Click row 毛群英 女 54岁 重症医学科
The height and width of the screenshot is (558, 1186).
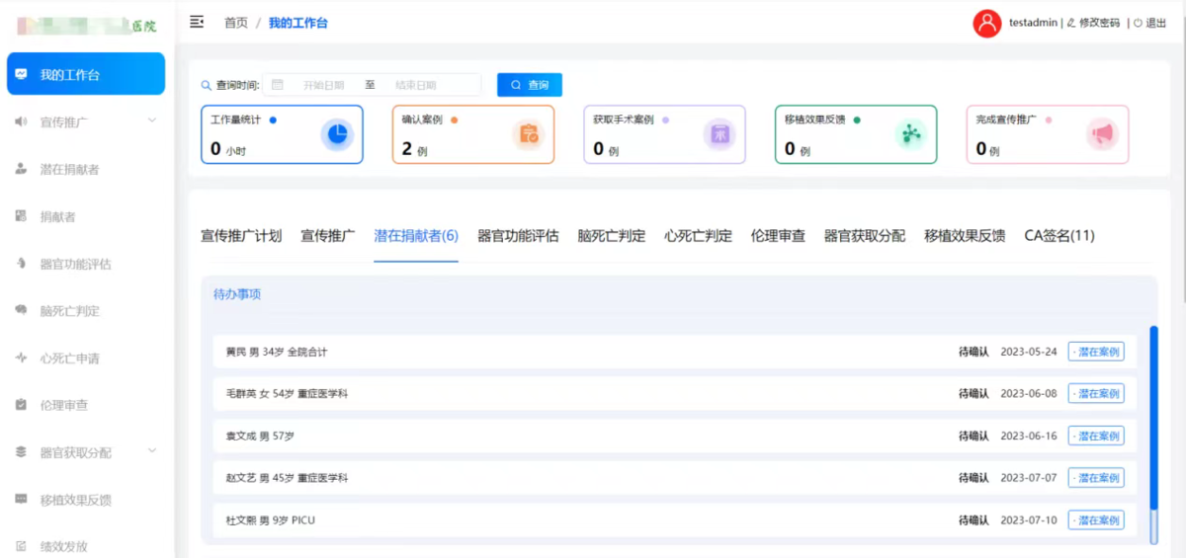(x=675, y=393)
